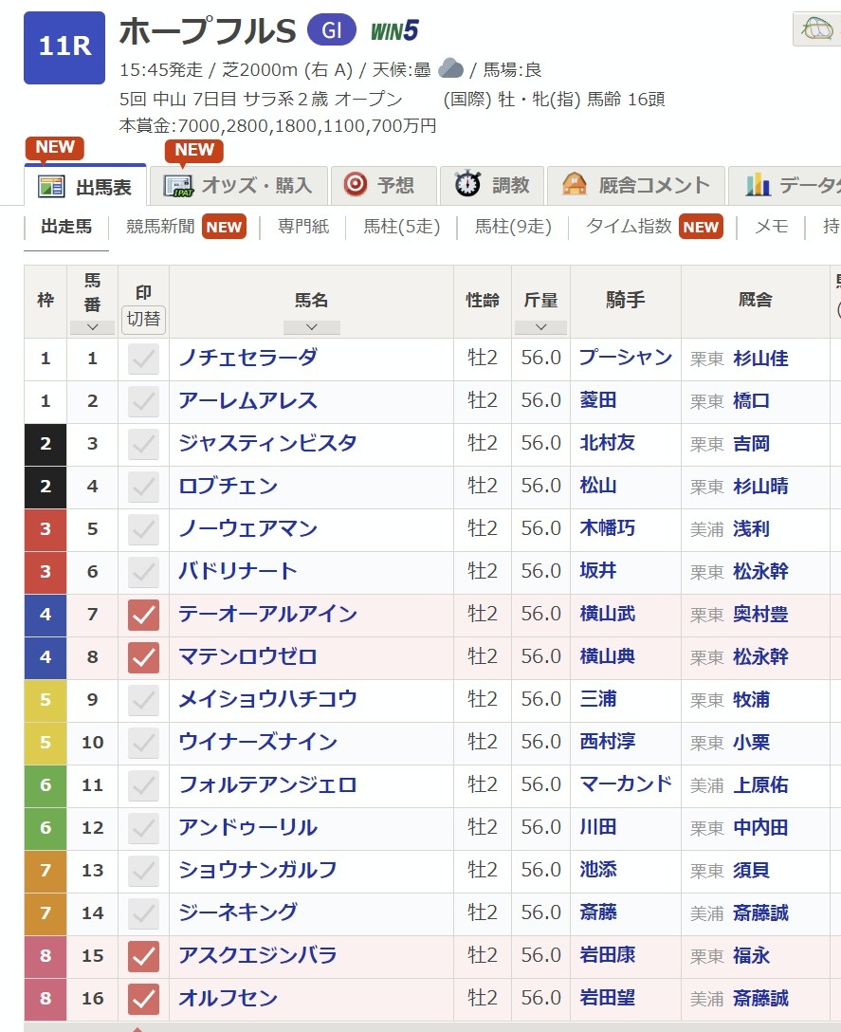Click the frame 5 yellow color cell for メイショウハチコウ
Viewport: 841px width, 1032px height.
pyautogui.click(x=46, y=700)
